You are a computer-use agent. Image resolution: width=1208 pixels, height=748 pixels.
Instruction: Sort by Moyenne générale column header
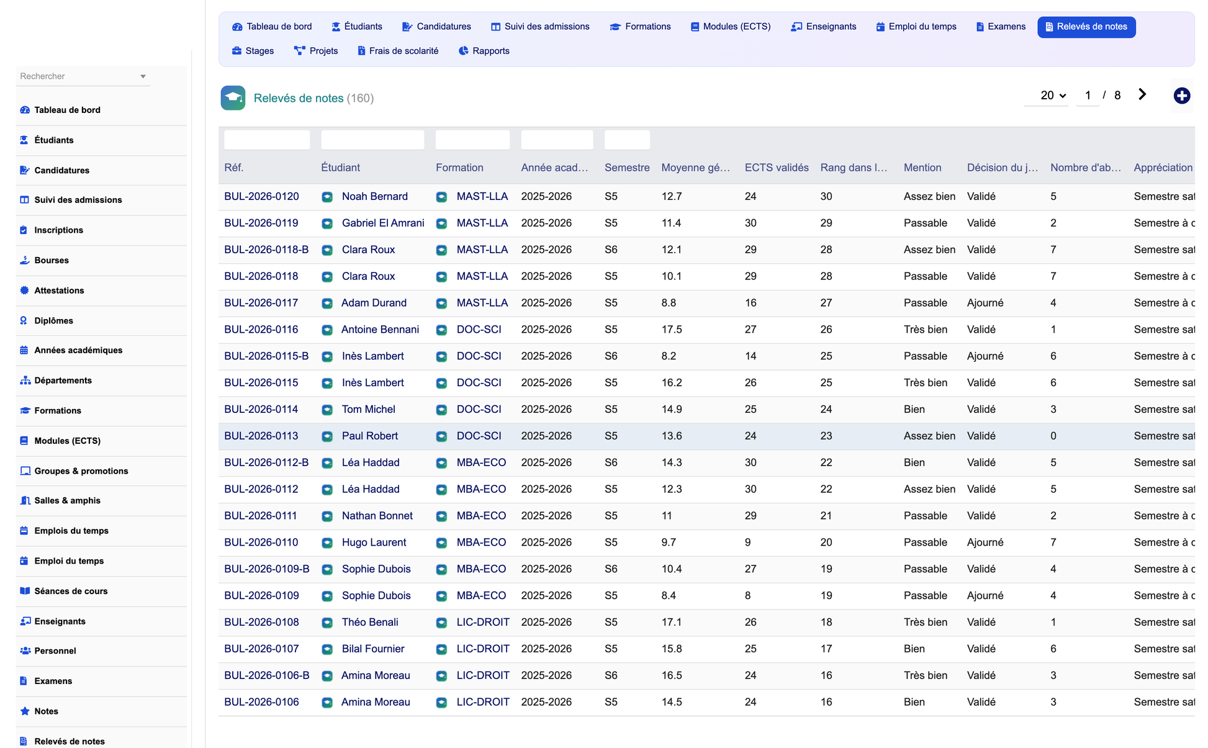coord(695,168)
